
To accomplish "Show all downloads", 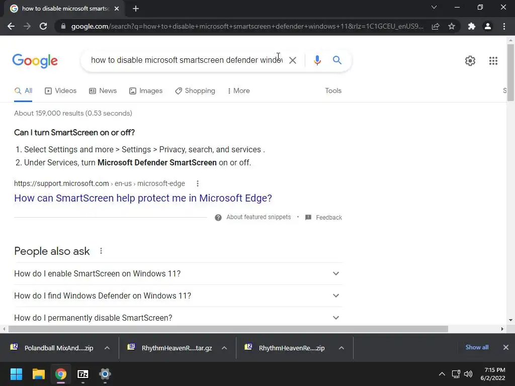I will (x=477, y=347).
